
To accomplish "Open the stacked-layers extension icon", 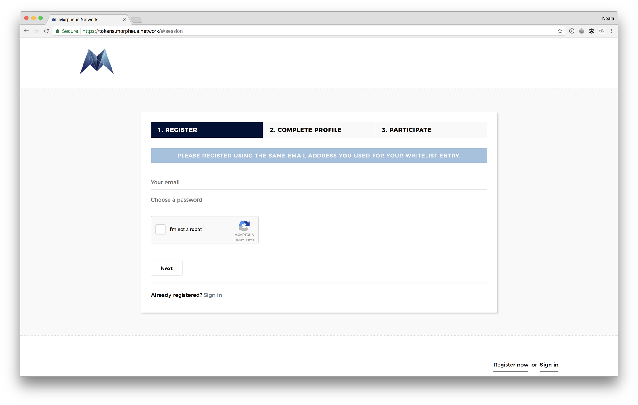I will (592, 31).
